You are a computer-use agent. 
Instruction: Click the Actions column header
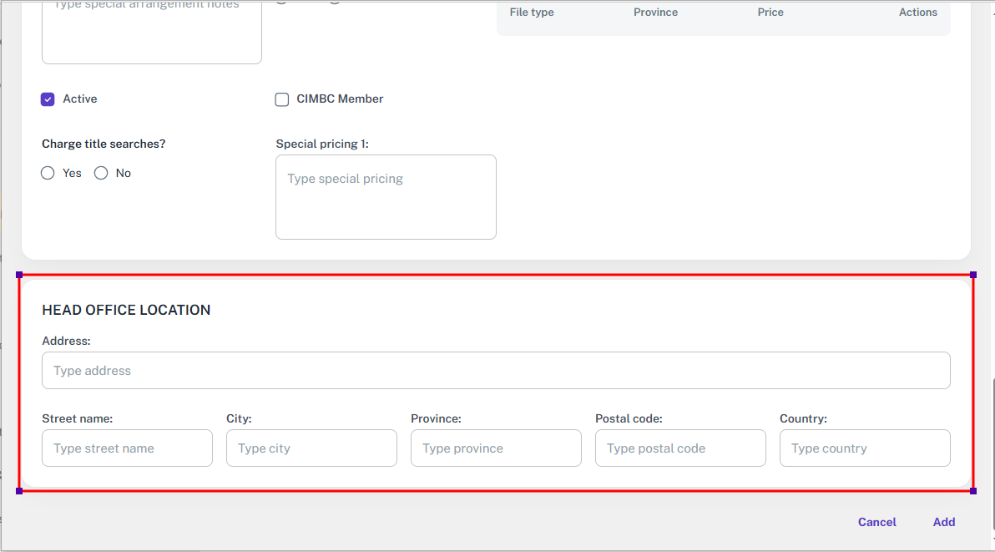(917, 13)
